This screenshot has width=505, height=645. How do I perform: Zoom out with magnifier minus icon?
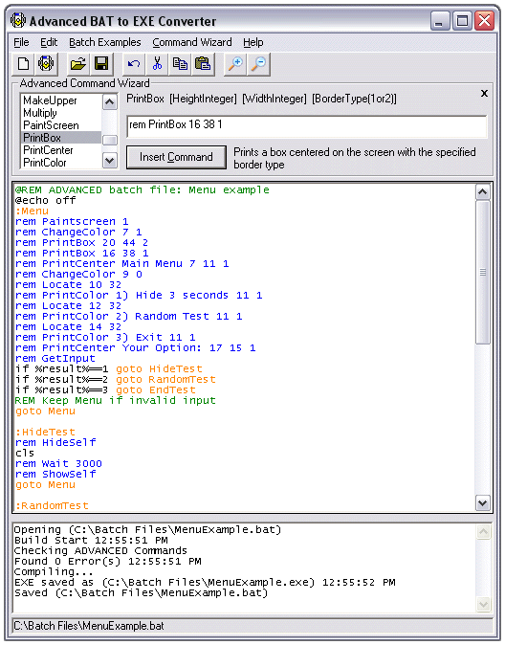(258, 64)
